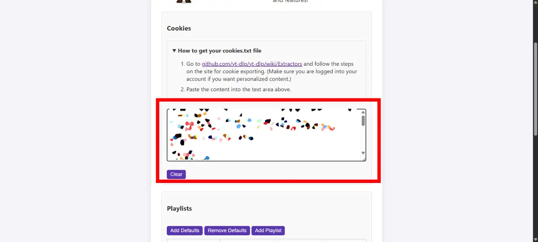Click the partially visible image at top
The image size is (538, 242).
coord(184,1)
